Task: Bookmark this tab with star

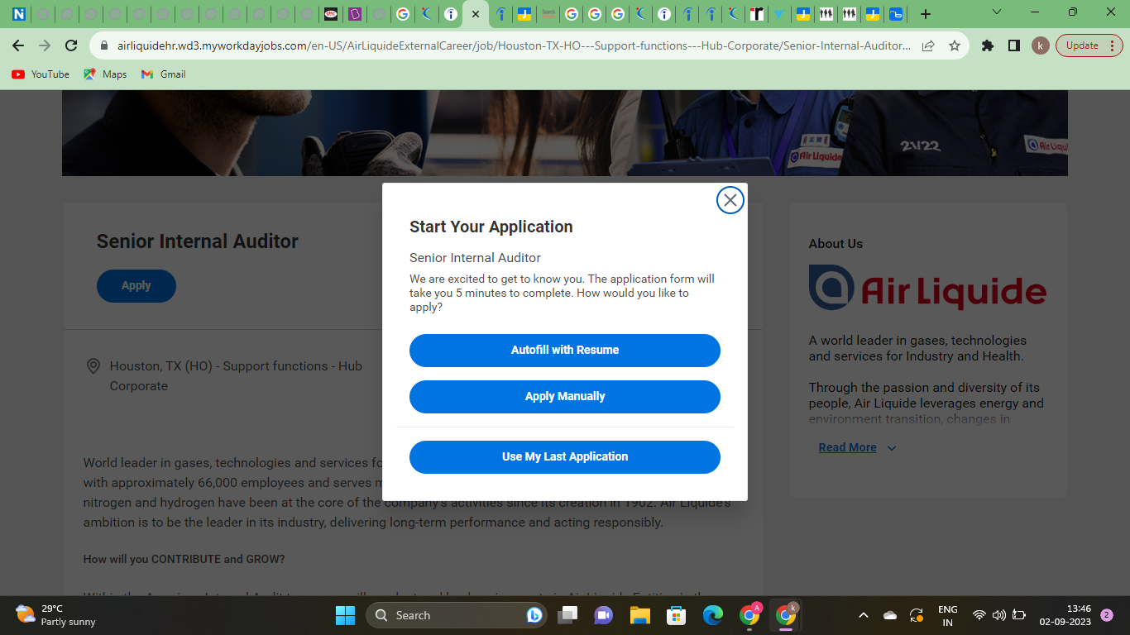Action: pyautogui.click(x=955, y=46)
